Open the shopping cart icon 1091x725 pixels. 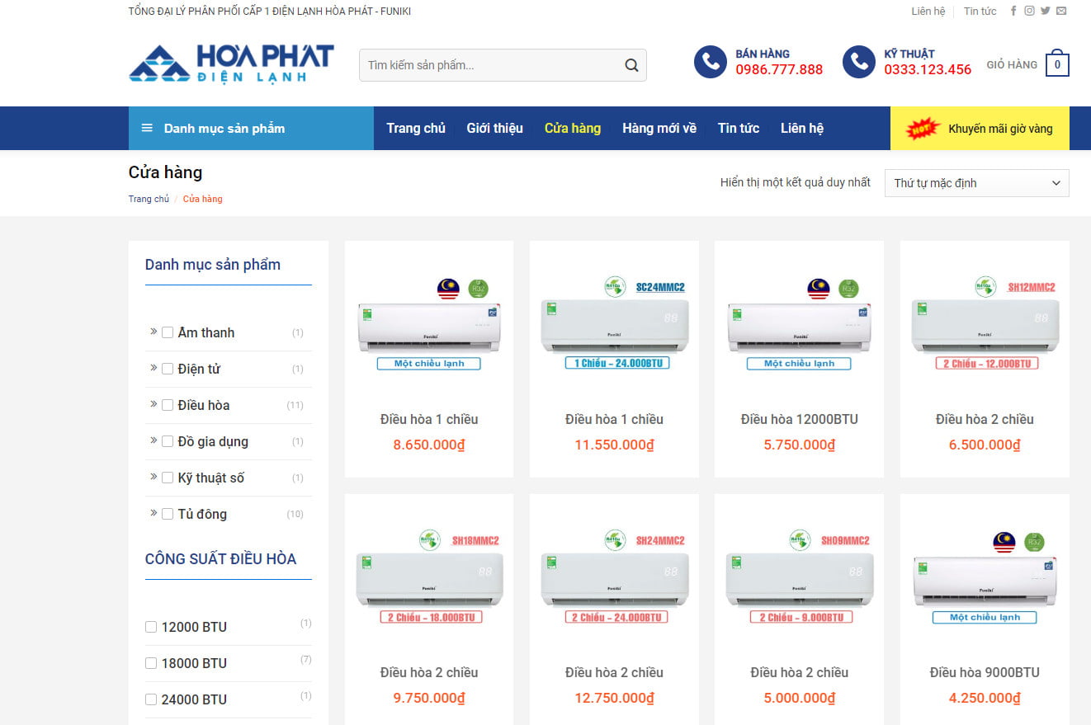(1057, 64)
